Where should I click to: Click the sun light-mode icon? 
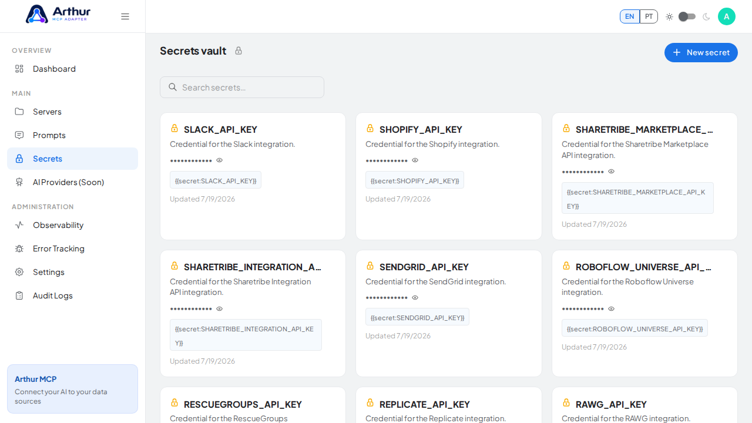click(x=669, y=16)
